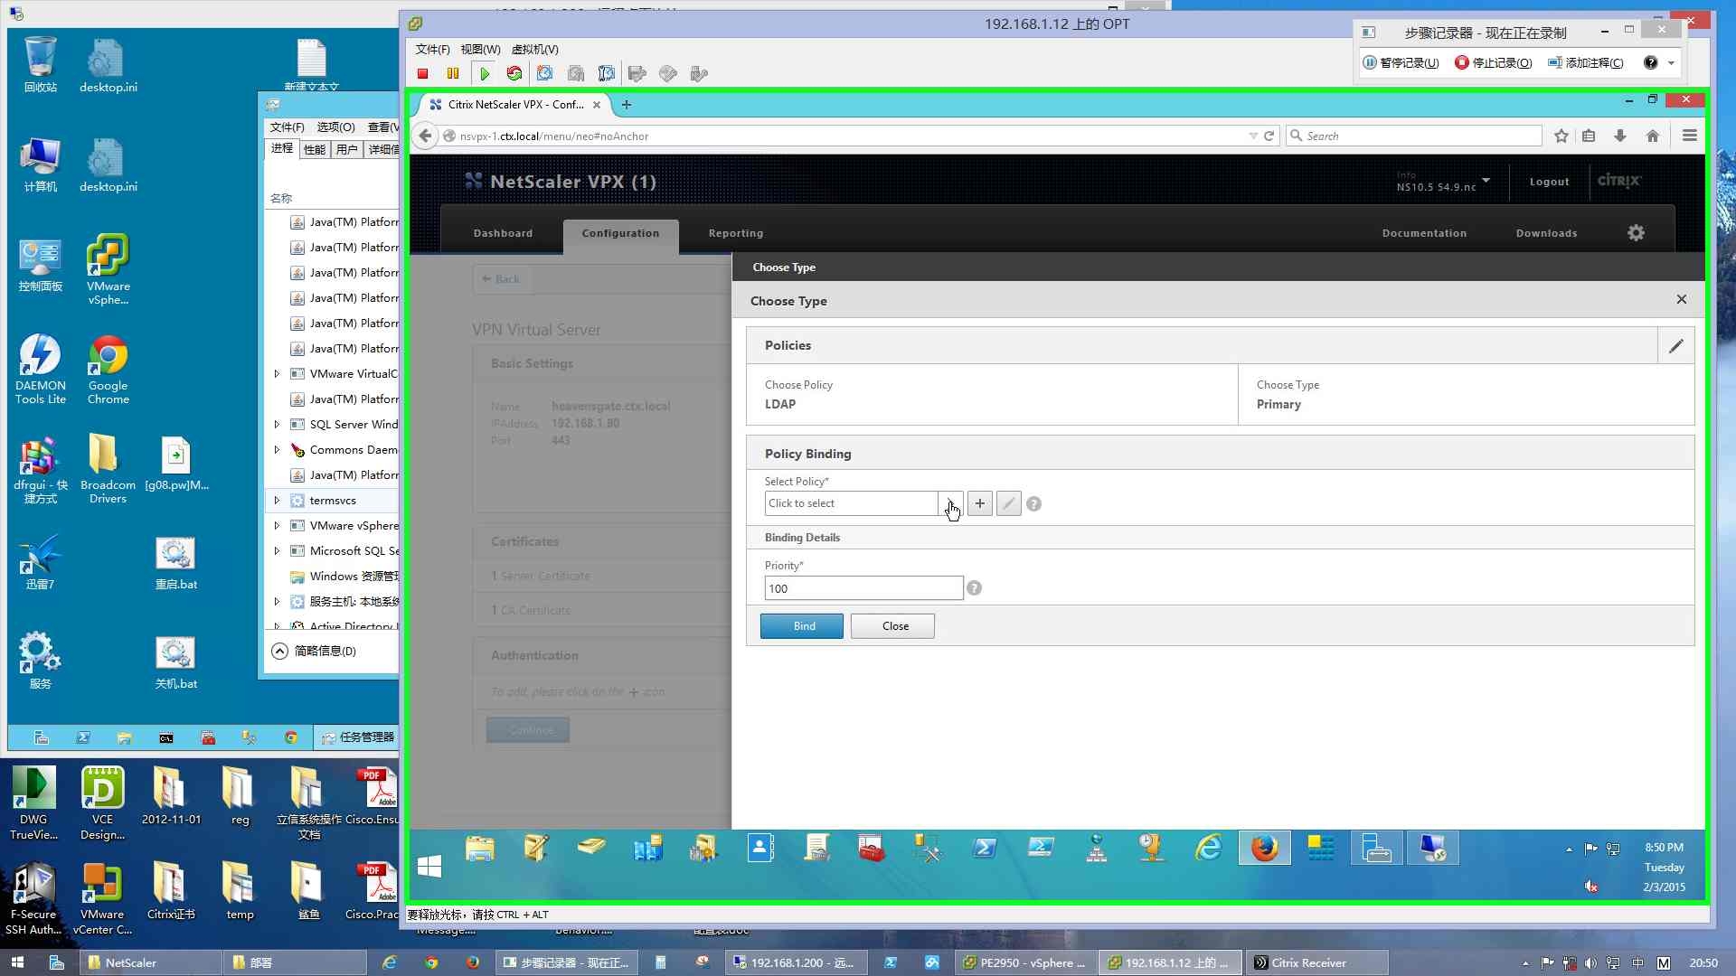The width and height of the screenshot is (1736, 976).
Task: Open the 虚拟机(V) menu in VM console
Action: click(x=534, y=49)
